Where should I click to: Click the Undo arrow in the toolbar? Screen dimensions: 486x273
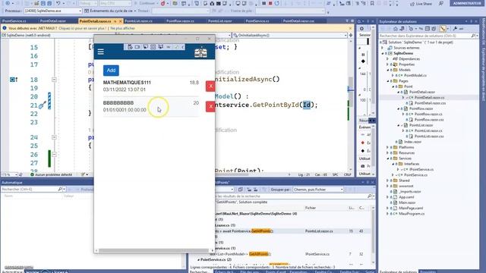58,3
